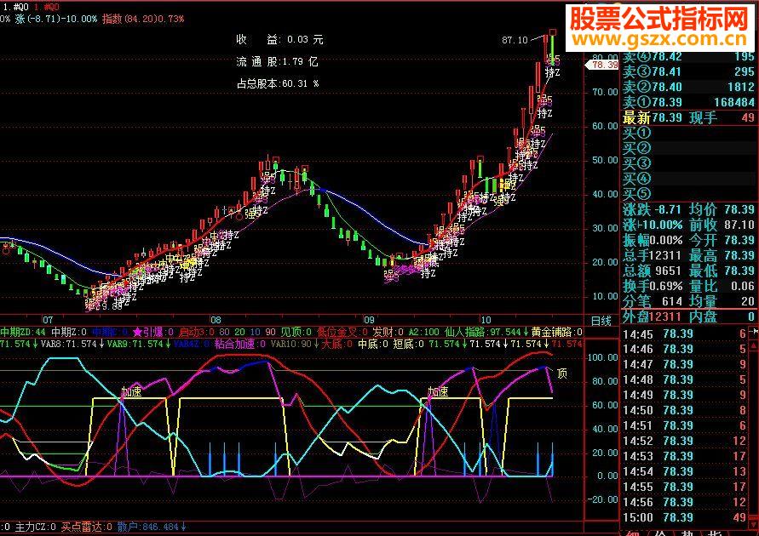Click the 仙人指路:97.544 indicator label
Image resolution: width=759 pixels, height=536 pixels.
pos(486,332)
